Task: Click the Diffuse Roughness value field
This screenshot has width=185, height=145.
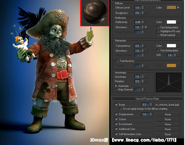Action: coord(138,13)
